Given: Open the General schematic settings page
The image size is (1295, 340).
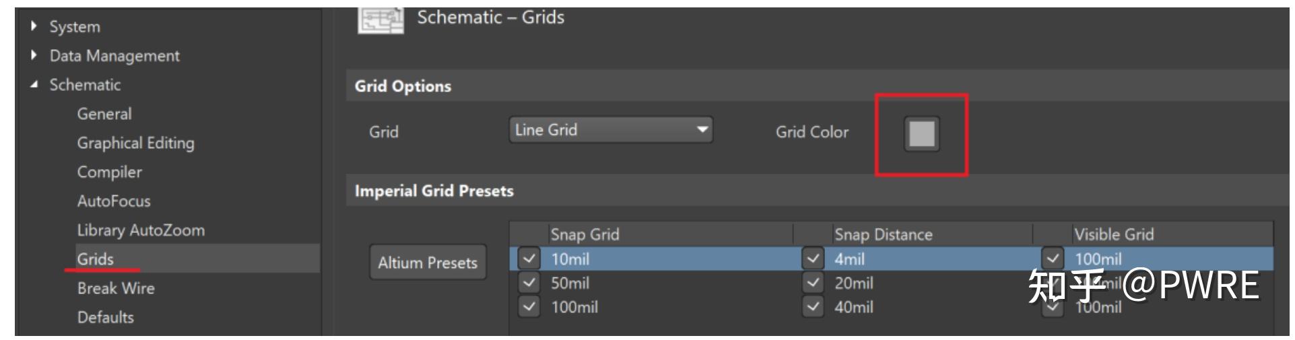Looking at the screenshot, I should click(104, 114).
